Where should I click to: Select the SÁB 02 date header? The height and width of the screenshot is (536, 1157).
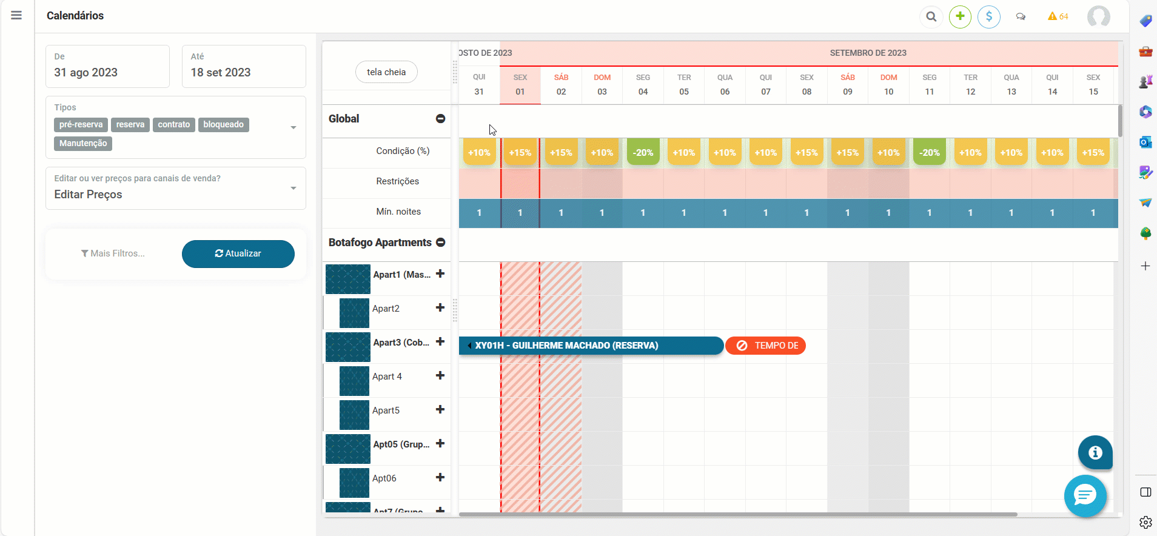point(562,85)
